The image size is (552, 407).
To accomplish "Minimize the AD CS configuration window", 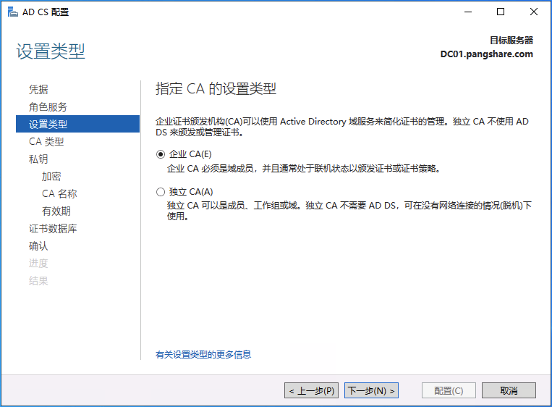I will 467,12.
